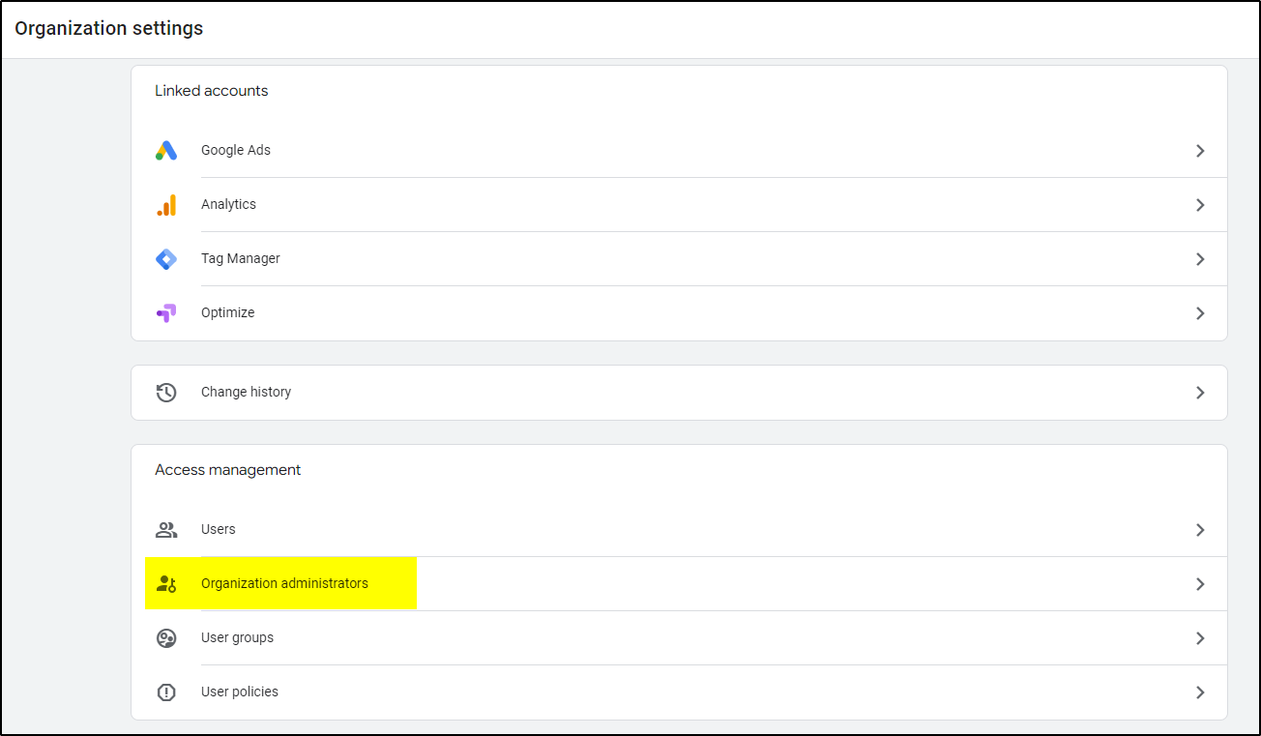Click the Users people icon
This screenshot has height=736, width=1261.
166,530
